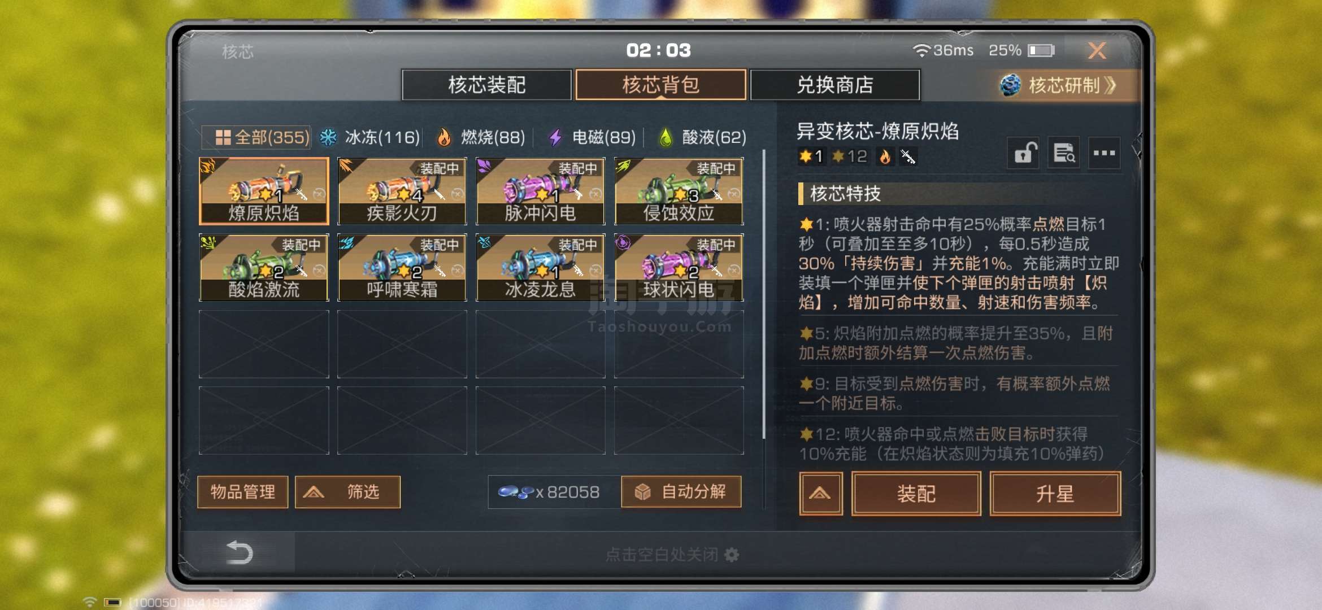Click the 升星 upgrade button
Image resolution: width=1322 pixels, height=610 pixels.
coord(1055,494)
